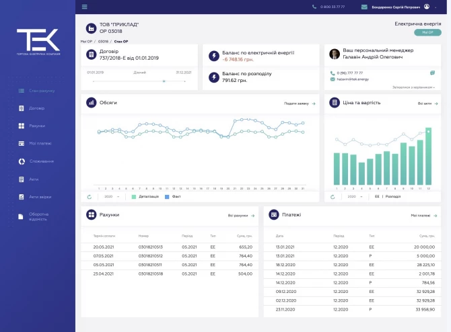Click the Акти звірки checklist icon
Screen dimensions: 451x332
point(21,197)
